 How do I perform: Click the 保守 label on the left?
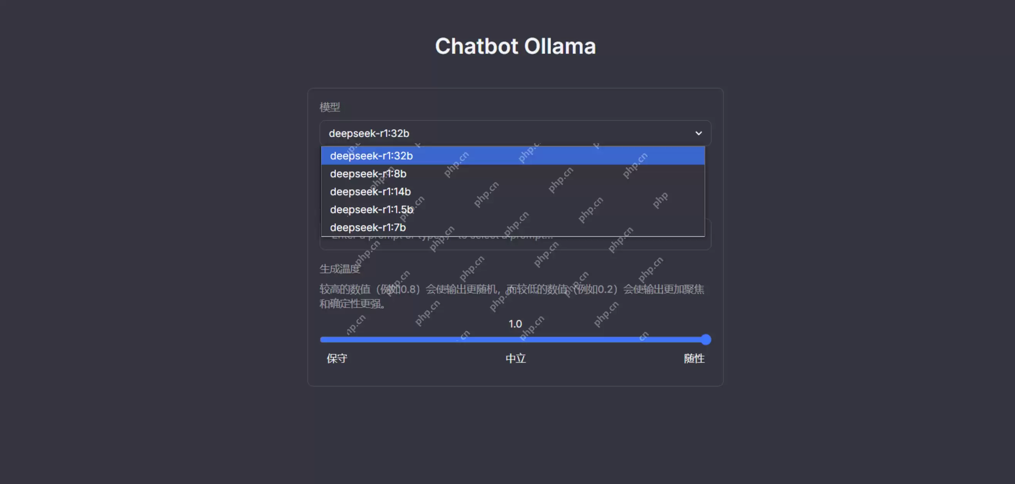(x=336, y=358)
